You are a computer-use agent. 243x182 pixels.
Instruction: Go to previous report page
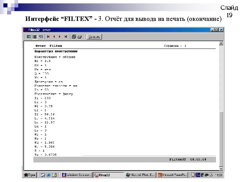click(54, 37)
